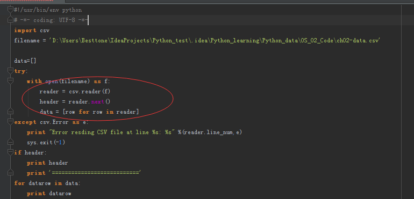
Task: Click the 'print datarow' statement
Action: pyautogui.click(x=49, y=194)
